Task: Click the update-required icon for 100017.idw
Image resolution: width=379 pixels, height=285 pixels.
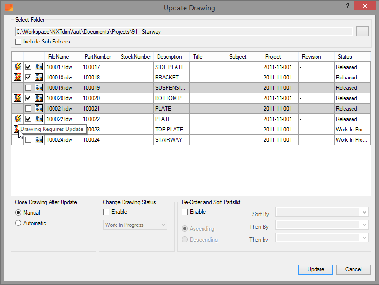Action: 18,67
